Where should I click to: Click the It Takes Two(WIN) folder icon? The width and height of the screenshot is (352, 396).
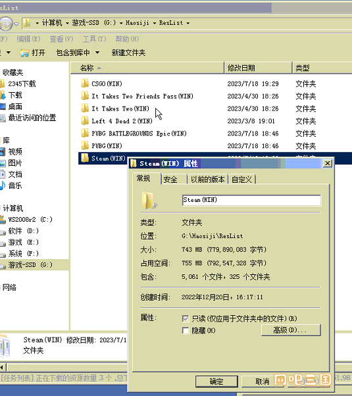tap(85, 108)
